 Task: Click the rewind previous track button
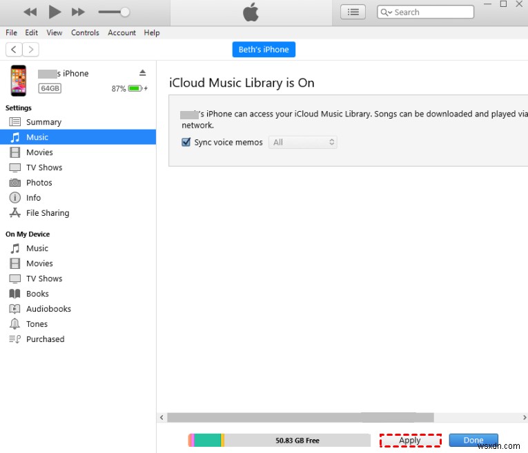pyautogui.click(x=30, y=12)
